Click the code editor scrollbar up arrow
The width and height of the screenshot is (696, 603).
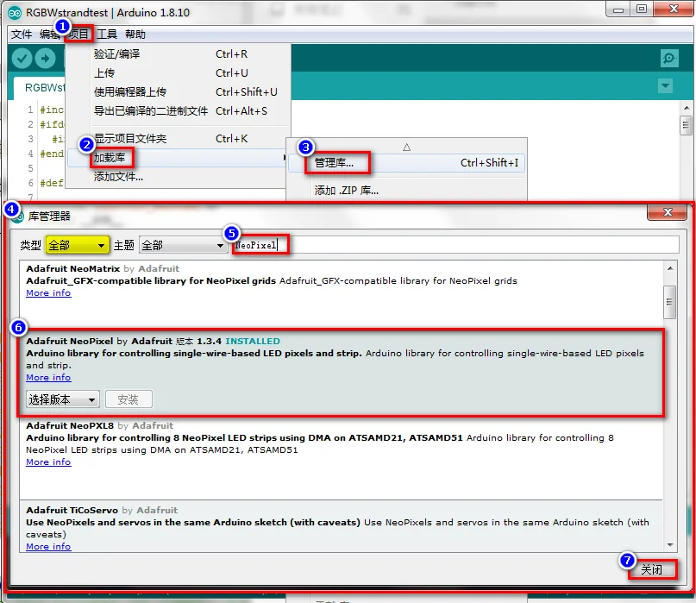pyautogui.click(x=687, y=108)
